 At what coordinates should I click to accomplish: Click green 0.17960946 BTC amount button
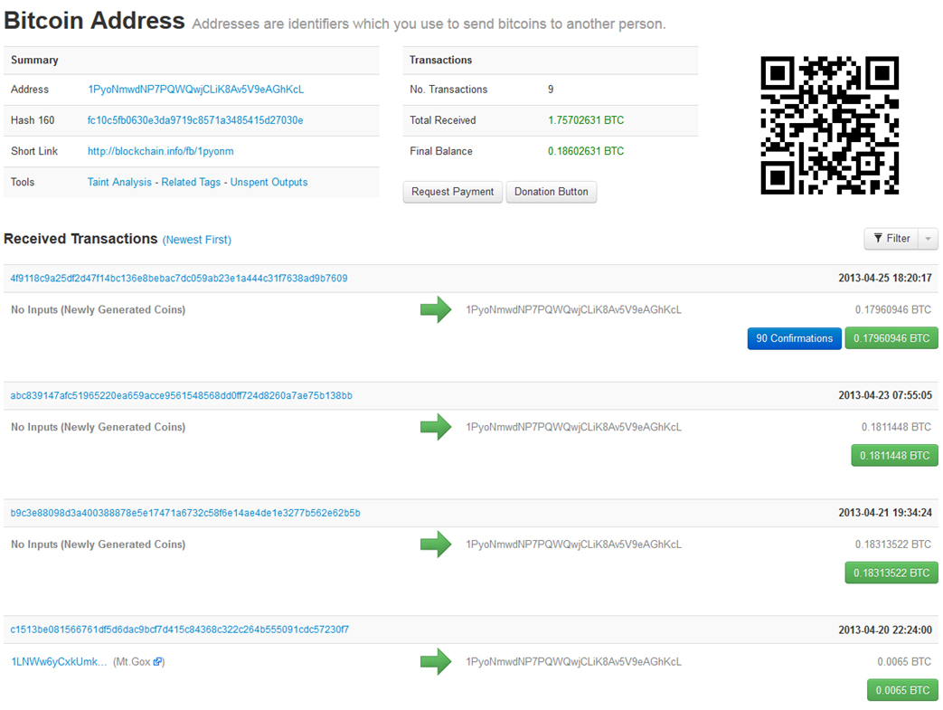pos(891,339)
